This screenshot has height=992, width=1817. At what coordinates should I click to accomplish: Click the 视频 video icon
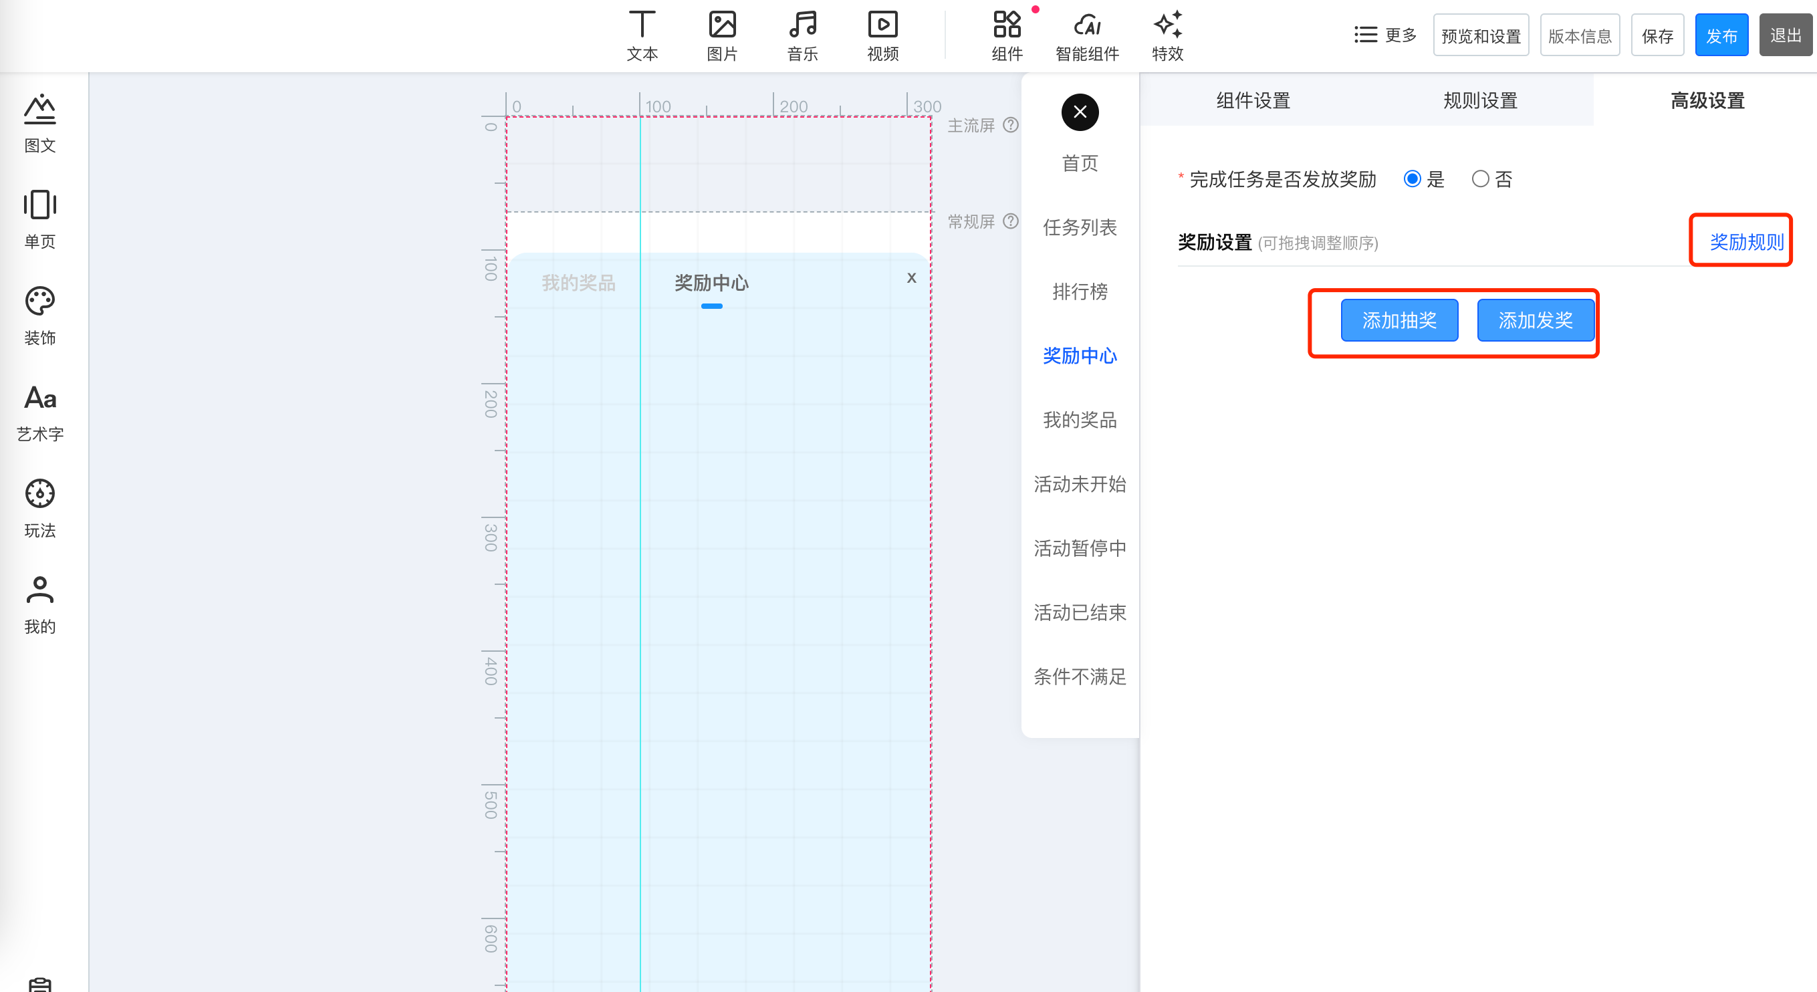882,25
